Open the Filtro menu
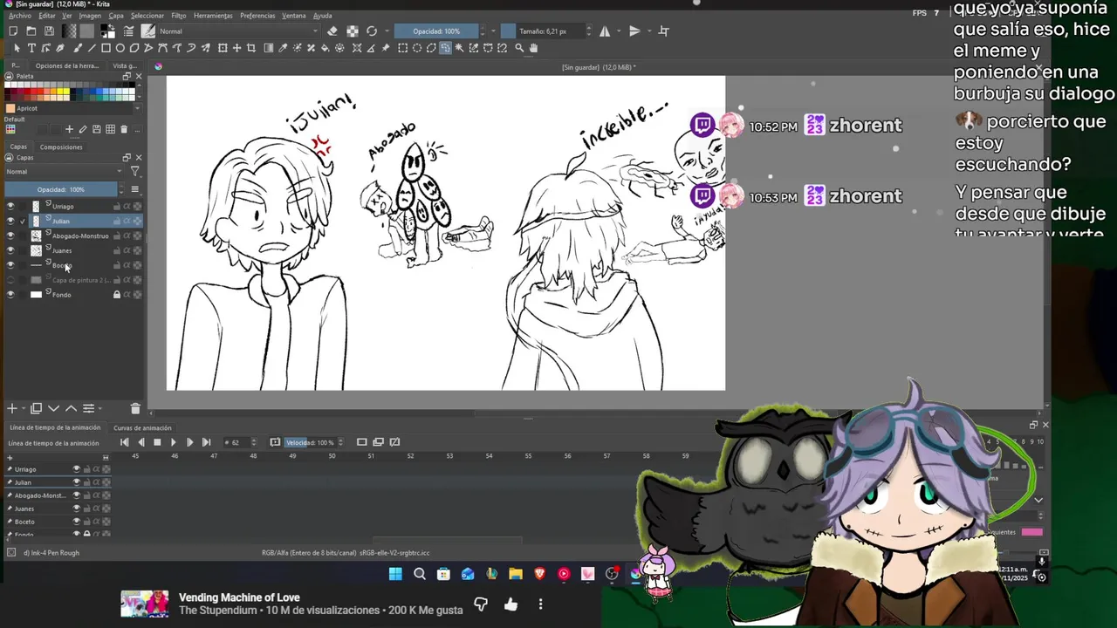 (179, 16)
